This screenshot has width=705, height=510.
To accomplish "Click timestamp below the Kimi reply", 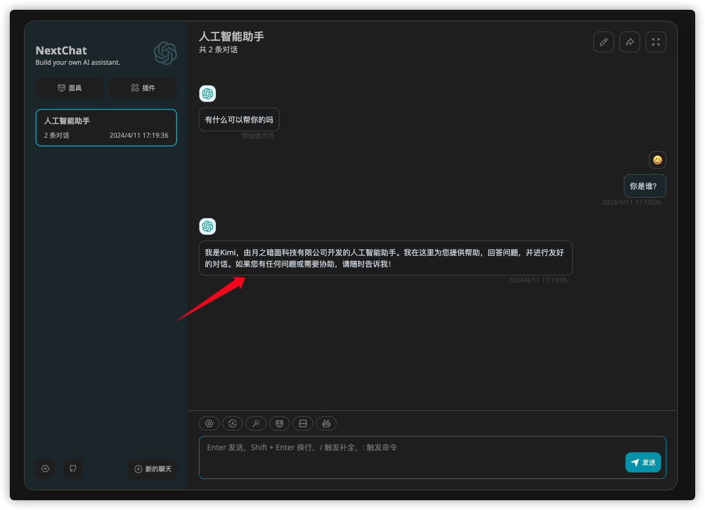I will tap(538, 280).
